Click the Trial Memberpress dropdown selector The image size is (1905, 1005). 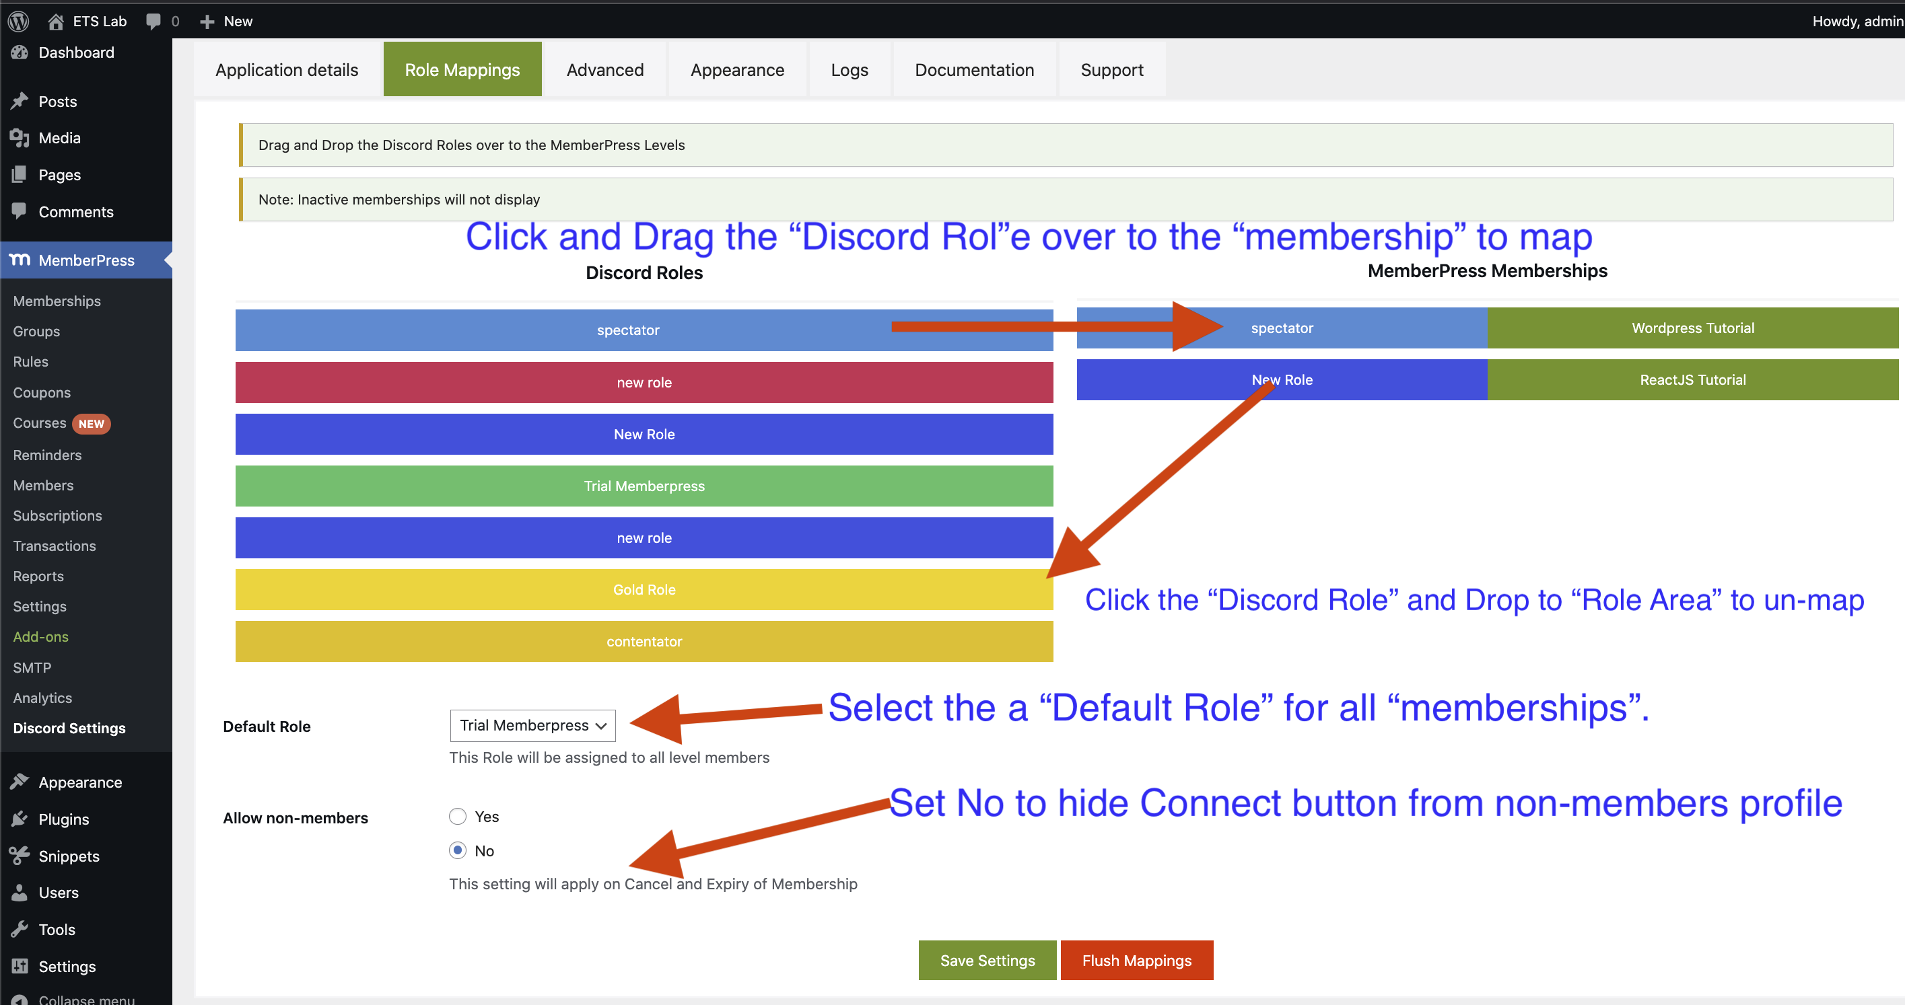click(530, 724)
